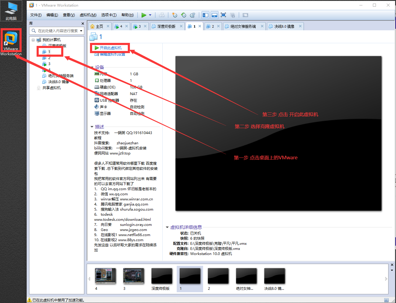Select thumbnail labeled 决战8.0 镜...
396x303 pixels.
[x=274, y=279]
